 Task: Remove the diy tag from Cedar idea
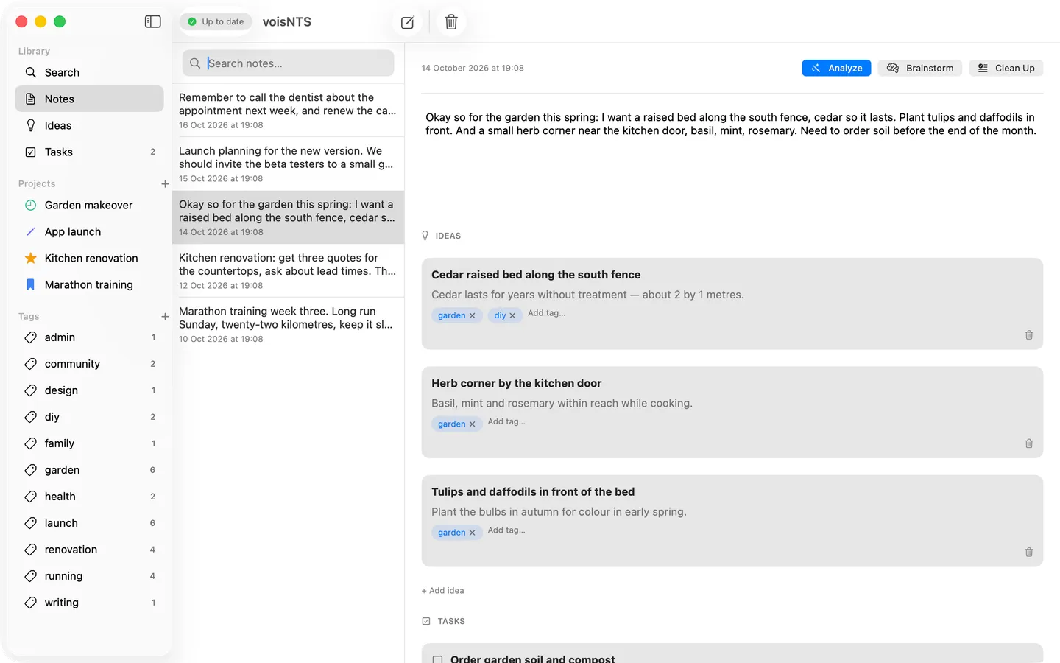click(x=512, y=315)
